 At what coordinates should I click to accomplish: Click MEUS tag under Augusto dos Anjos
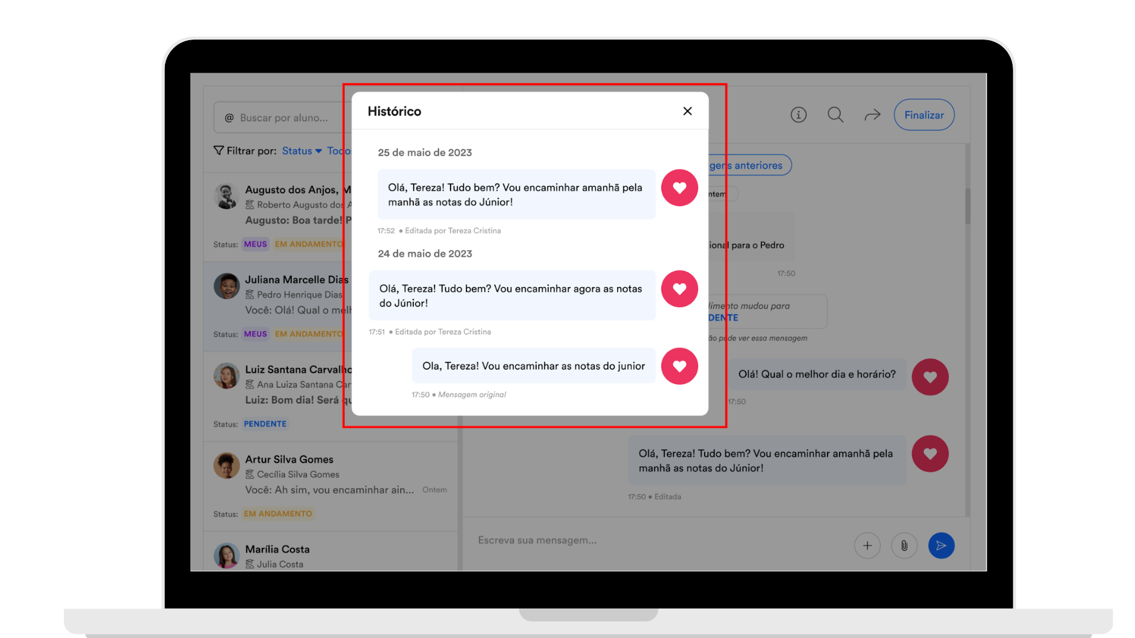(255, 244)
